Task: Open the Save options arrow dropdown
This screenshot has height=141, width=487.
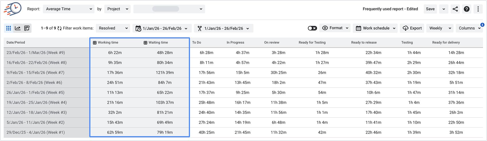Action: point(444,9)
